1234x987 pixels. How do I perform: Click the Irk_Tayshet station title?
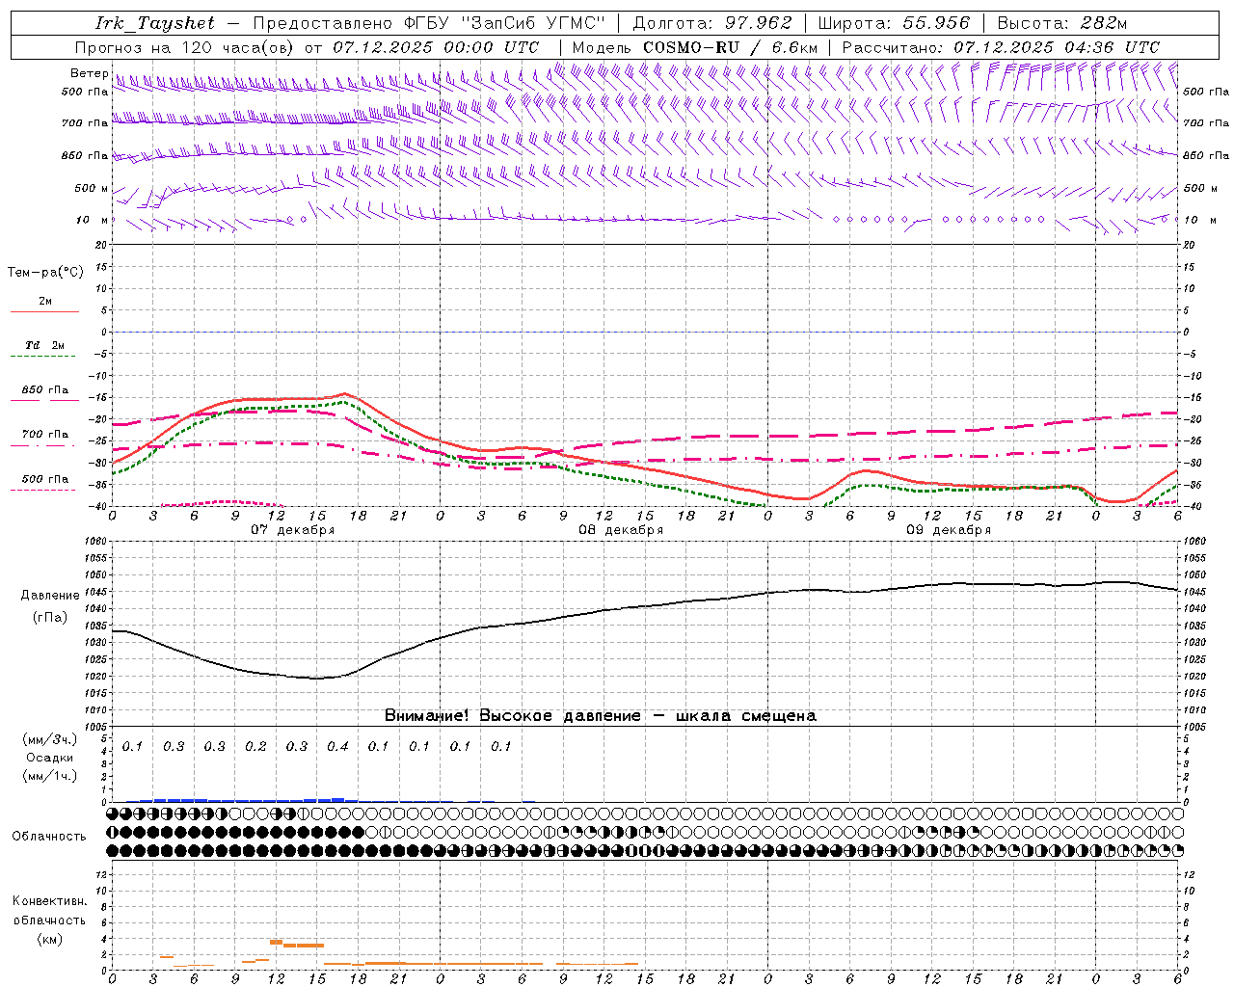tap(154, 23)
